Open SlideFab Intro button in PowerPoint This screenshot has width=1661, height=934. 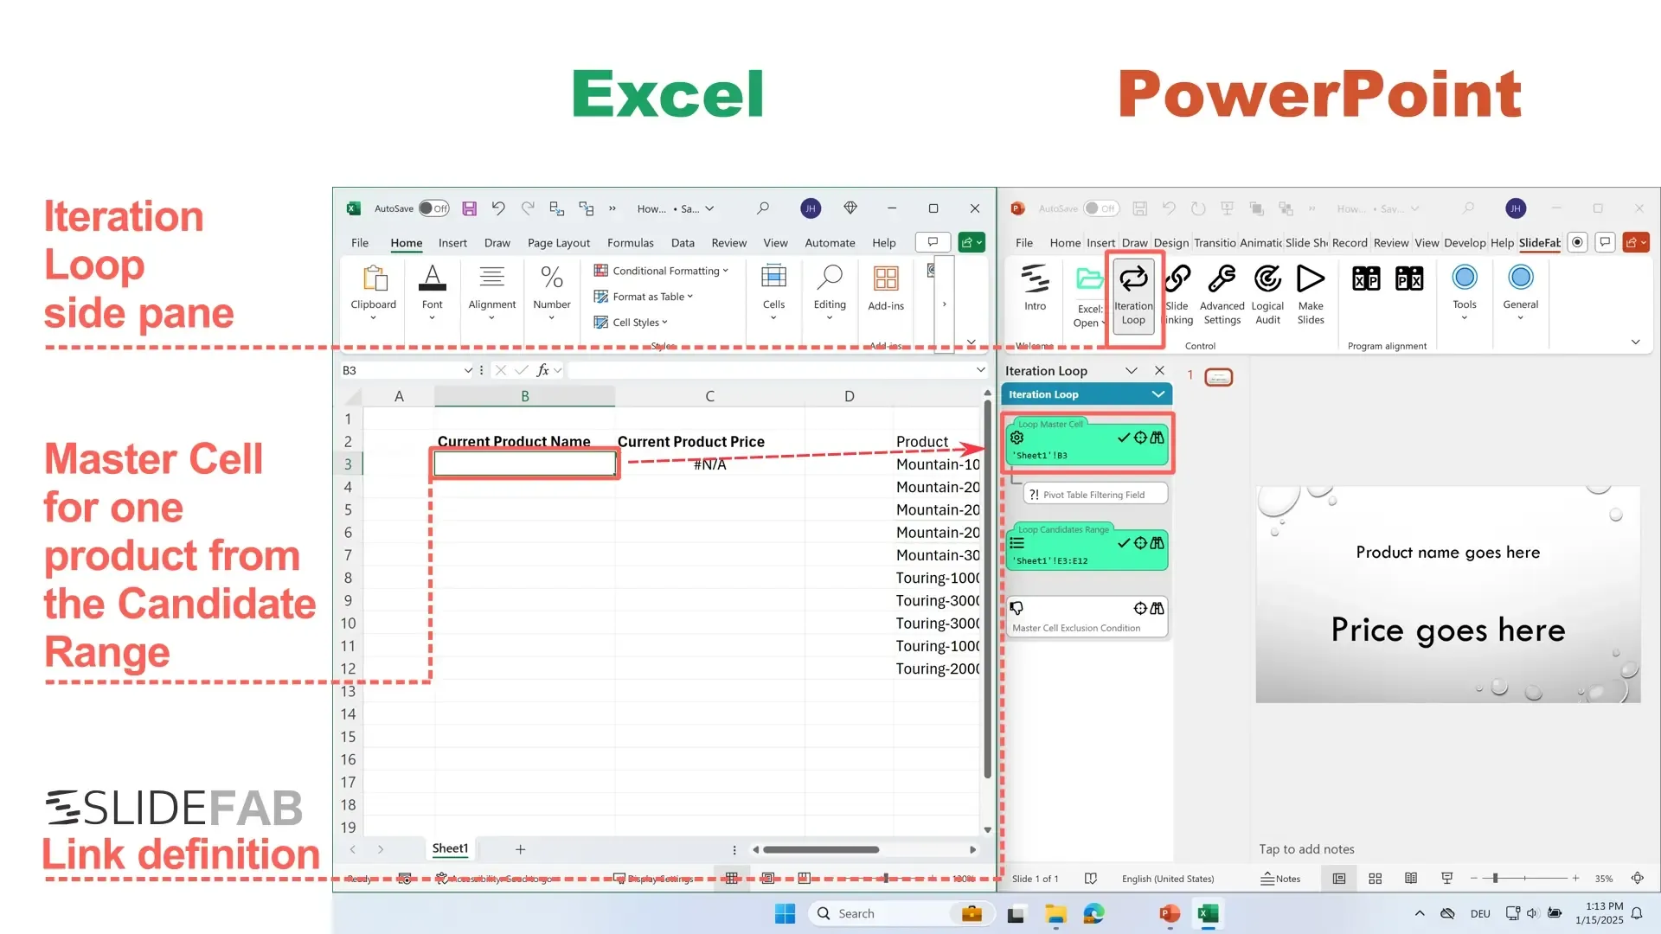pos(1035,288)
